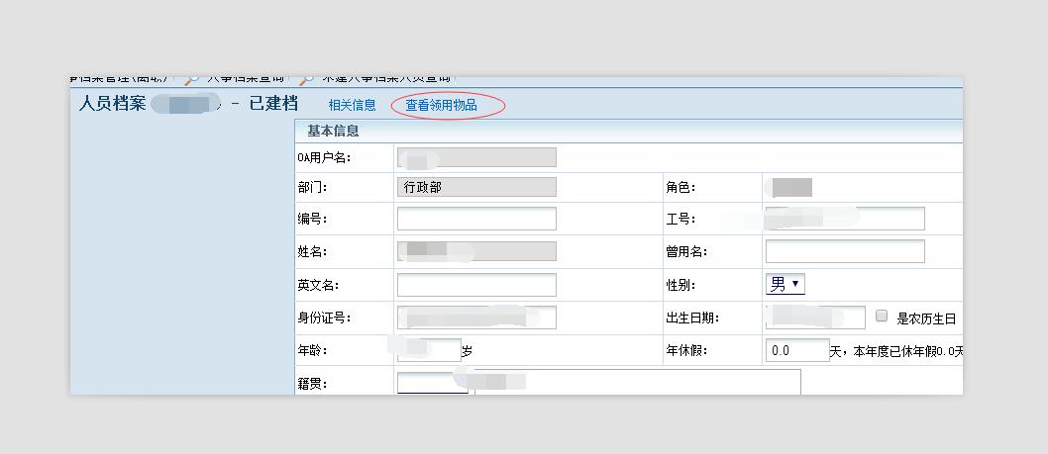
Task: Focus the 英文名 input field
Action: [476, 285]
